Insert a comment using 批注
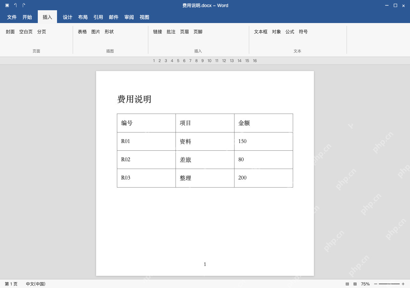 [x=171, y=32]
